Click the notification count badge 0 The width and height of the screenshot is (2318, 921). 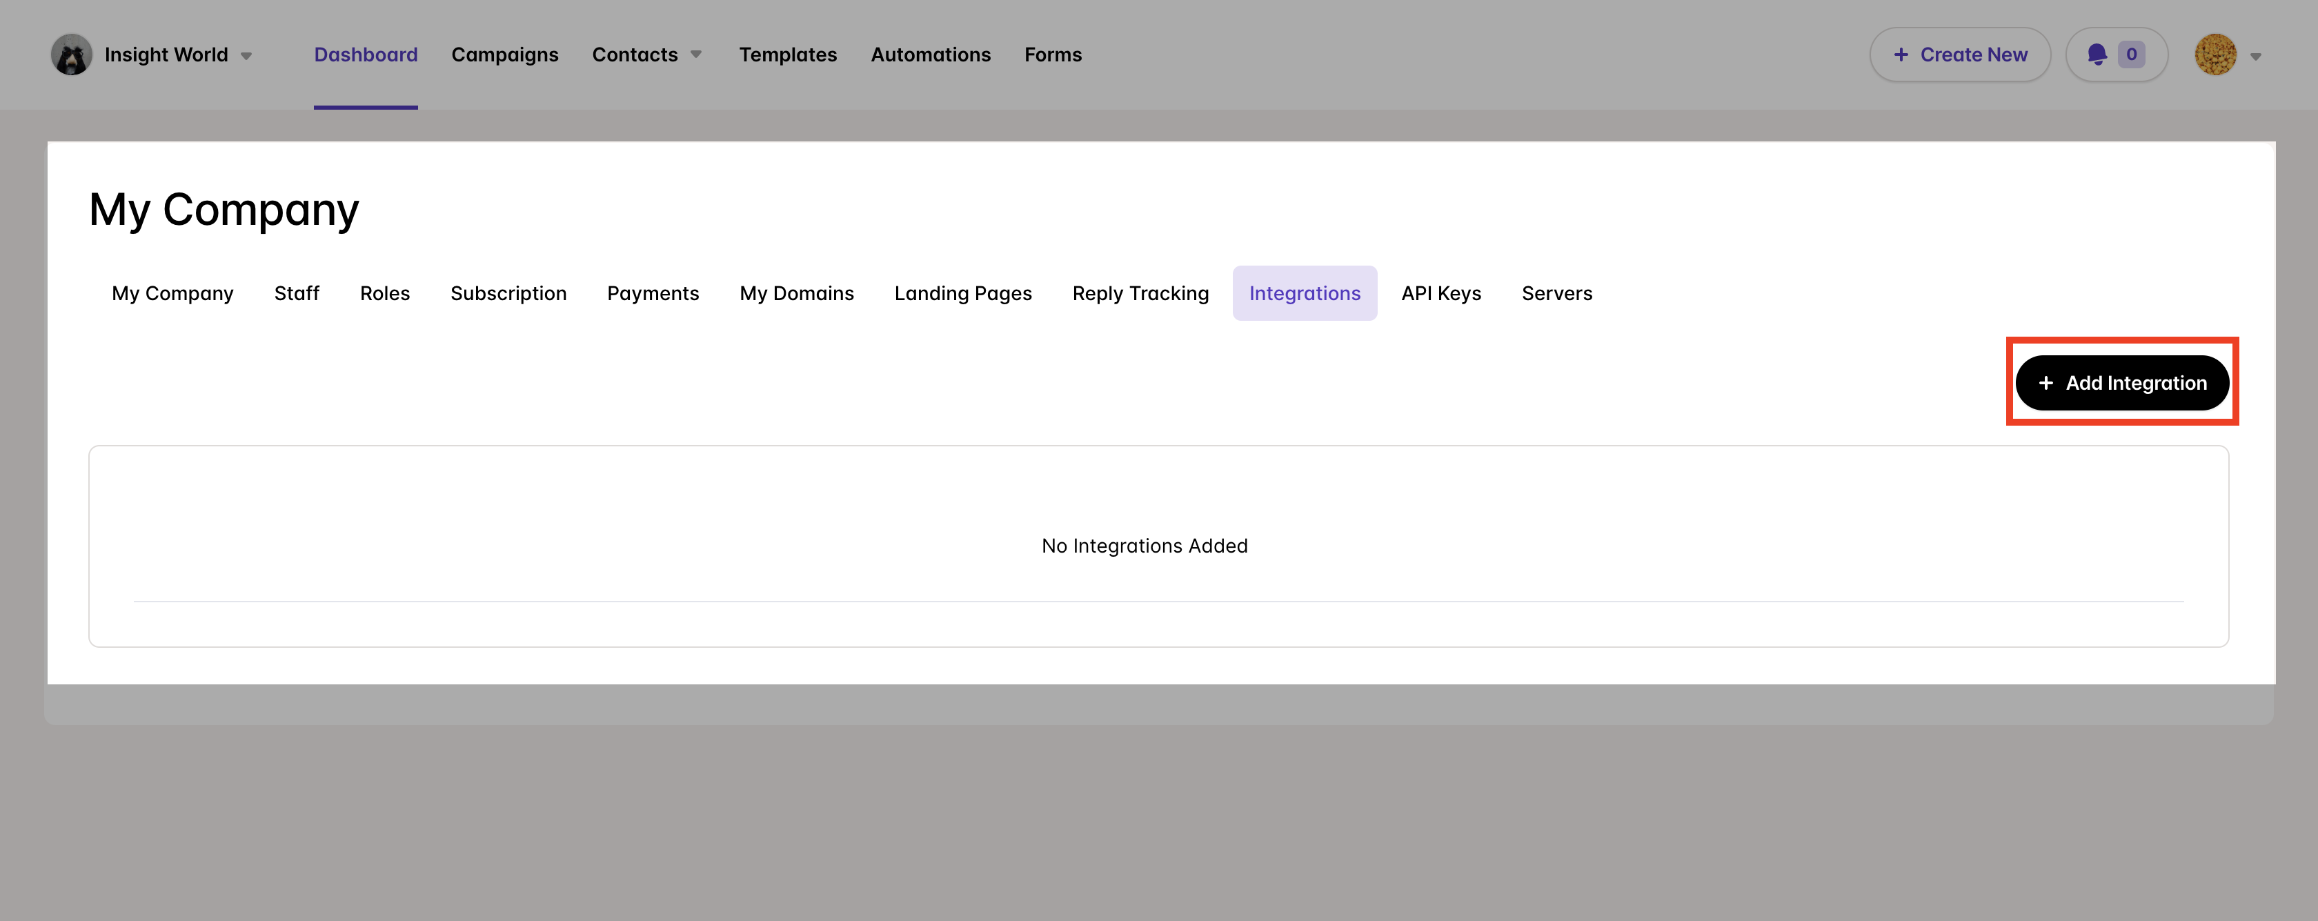pos(2131,55)
